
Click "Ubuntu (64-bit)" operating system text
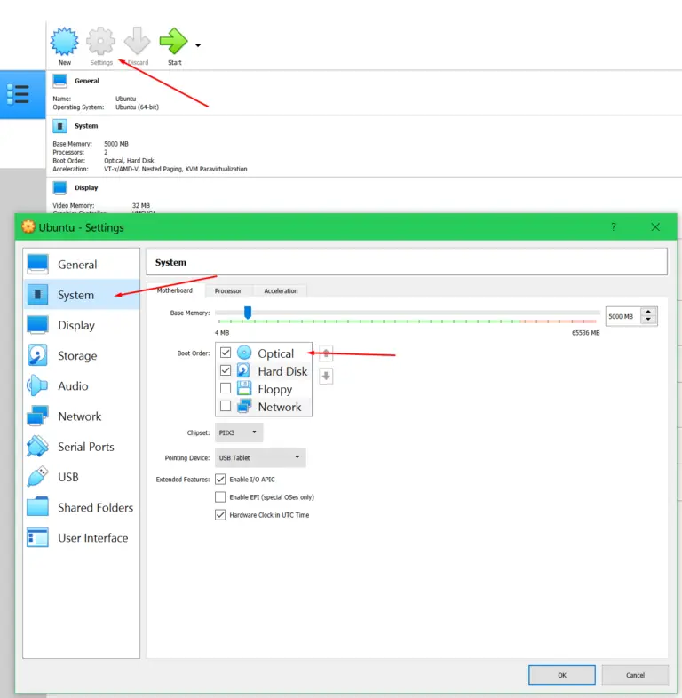137,107
